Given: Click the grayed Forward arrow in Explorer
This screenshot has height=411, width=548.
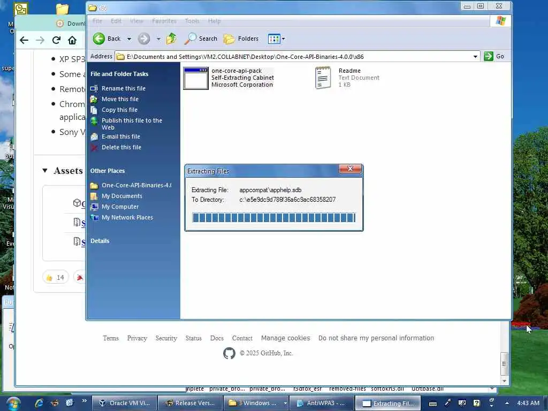Looking at the screenshot, I should 143,39.
